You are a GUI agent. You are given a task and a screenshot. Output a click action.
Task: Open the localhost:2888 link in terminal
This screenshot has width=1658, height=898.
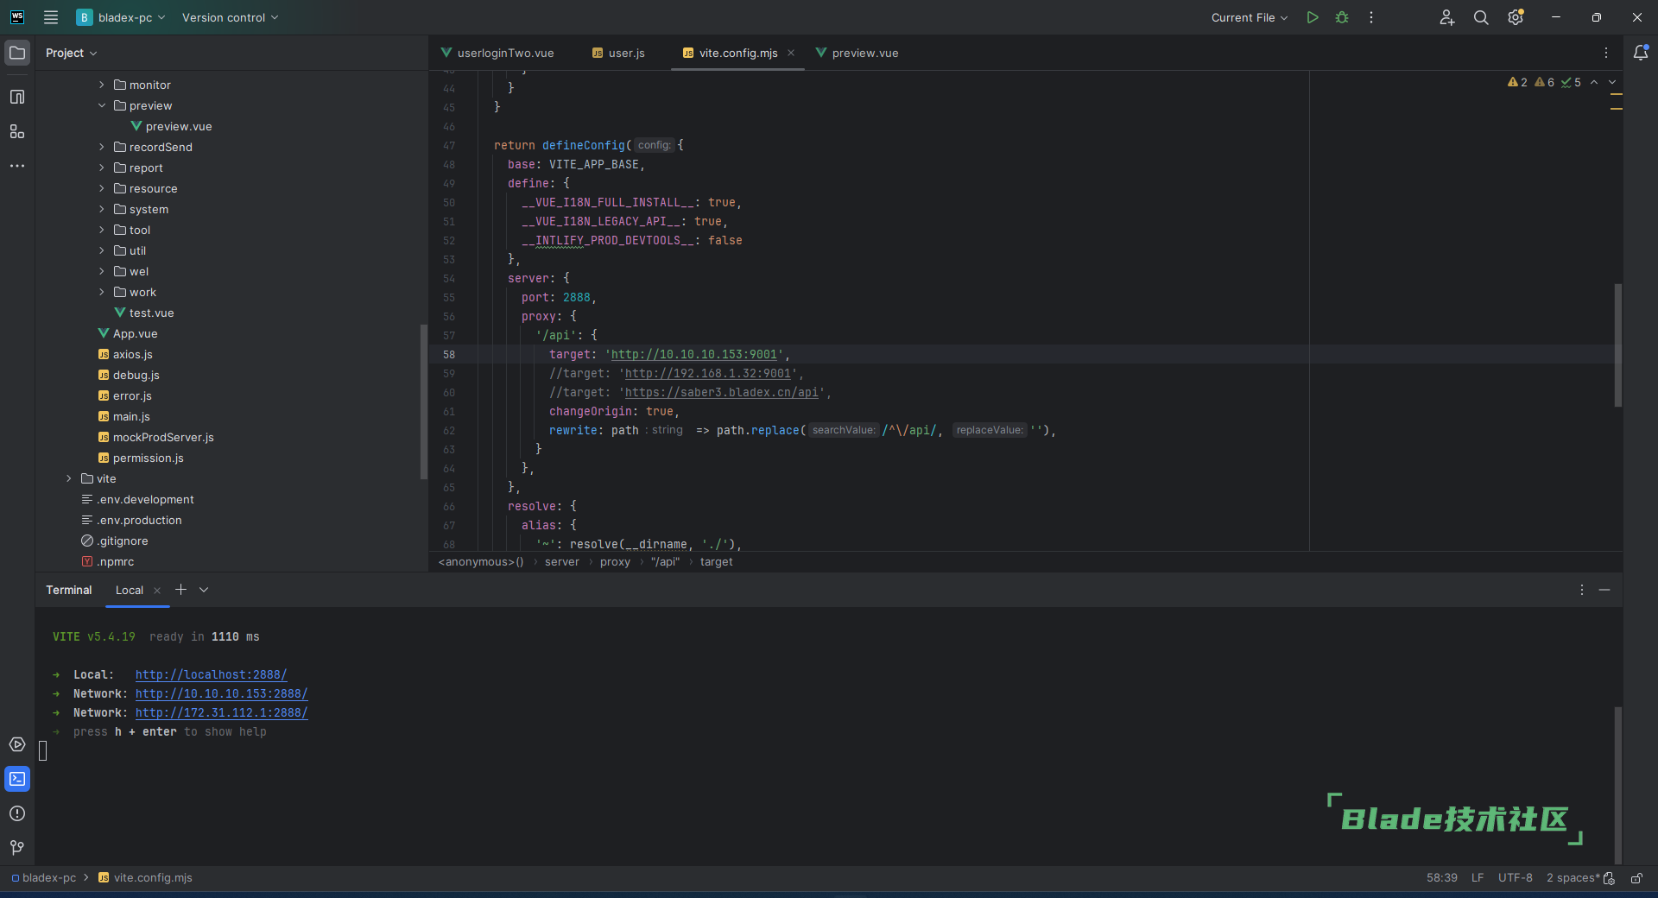coord(211,674)
